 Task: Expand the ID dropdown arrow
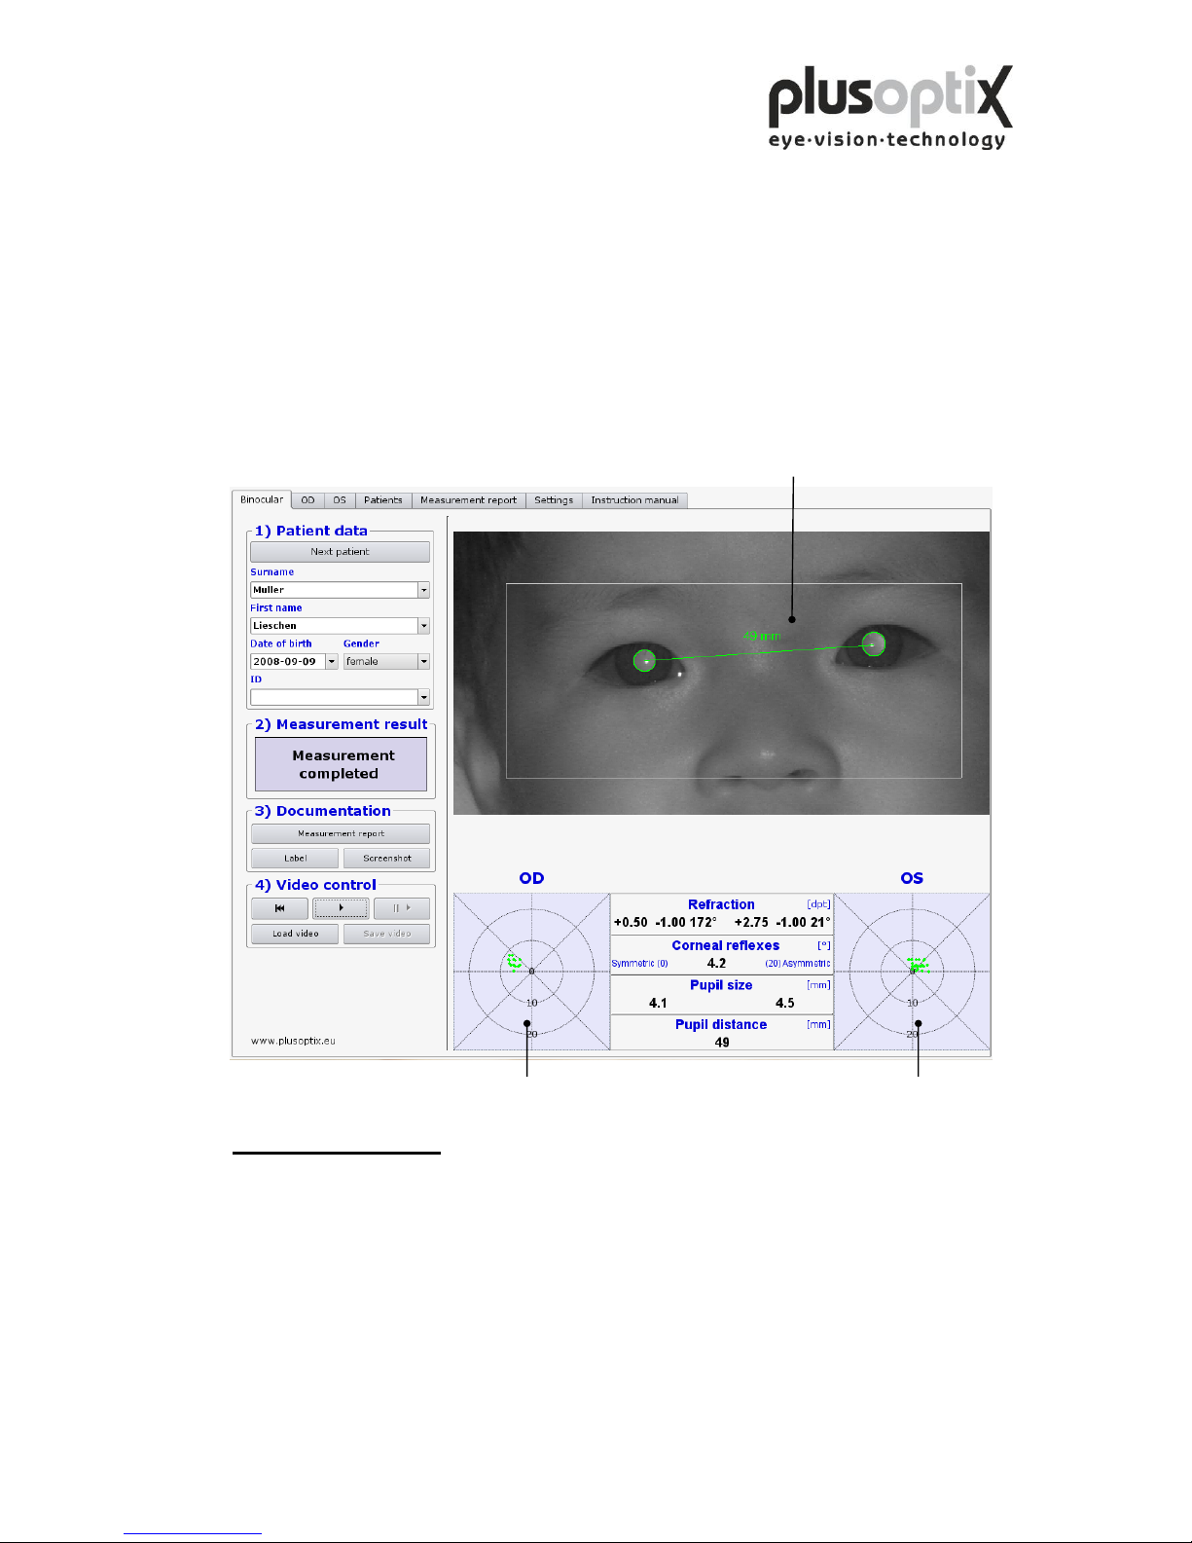pos(424,697)
